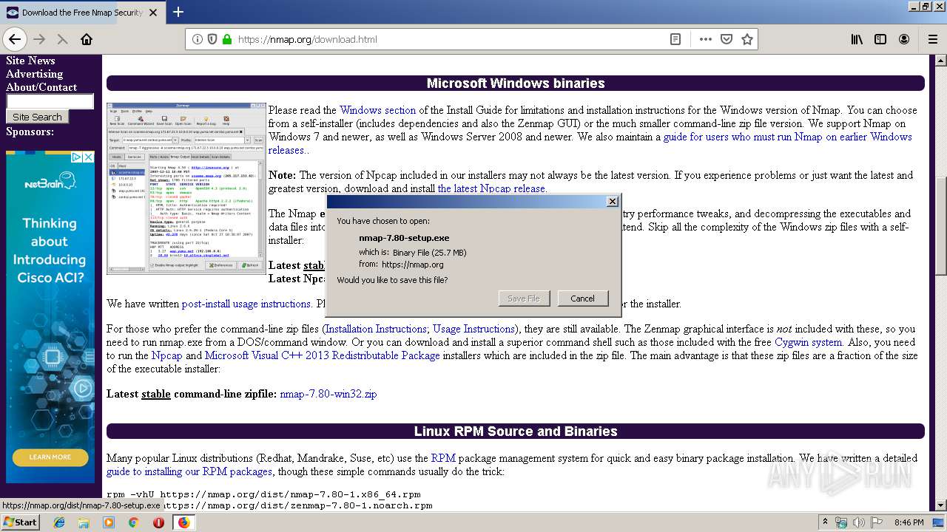Open Microsoft Visual C++ 2013 Redistributable Package link

tap(322, 355)
